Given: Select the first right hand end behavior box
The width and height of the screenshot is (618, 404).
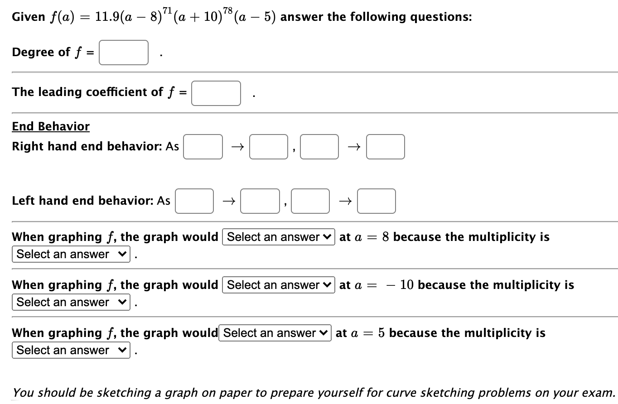Looking at the screenshot, I should tap(203, 147).
